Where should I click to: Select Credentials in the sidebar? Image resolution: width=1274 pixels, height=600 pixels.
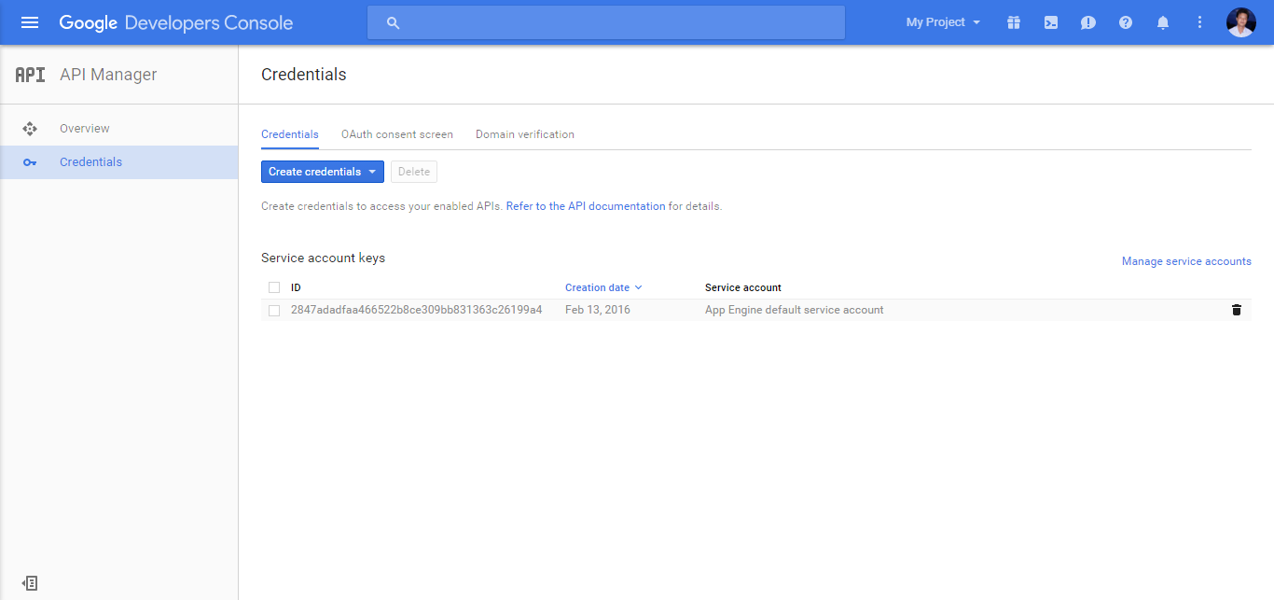pos(119,162)
